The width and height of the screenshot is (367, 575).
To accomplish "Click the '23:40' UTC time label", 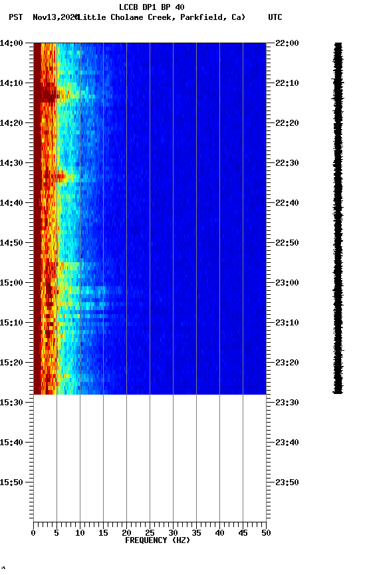I will point(287,443).
